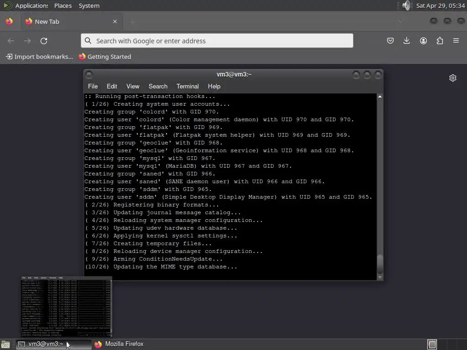Viewport: 467px width, 350px height.
Task: Click the terminal titlebar text vm3@vm3:~
Action: [x=234, y=74]
